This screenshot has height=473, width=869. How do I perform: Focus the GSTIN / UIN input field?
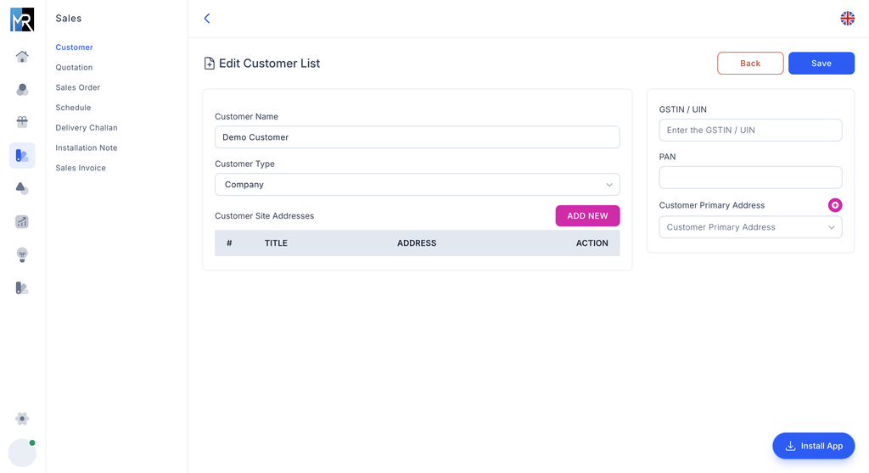pyautogui.click(x=750, y=131)
